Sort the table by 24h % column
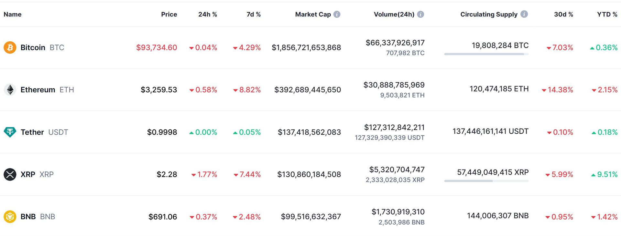This screenshot has width=621, height=236. coord(207,14)
